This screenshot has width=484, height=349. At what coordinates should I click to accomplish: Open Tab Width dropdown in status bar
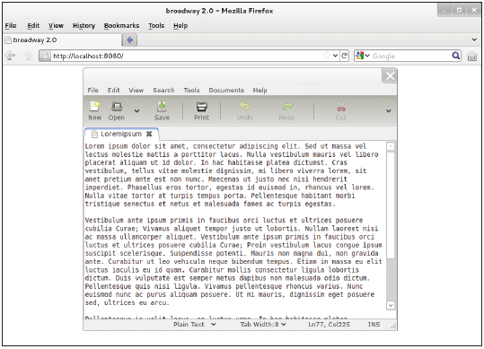[x=263, y=325]
